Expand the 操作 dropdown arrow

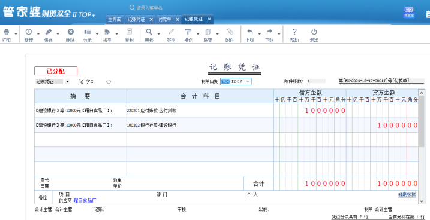(x=198, y=34)
